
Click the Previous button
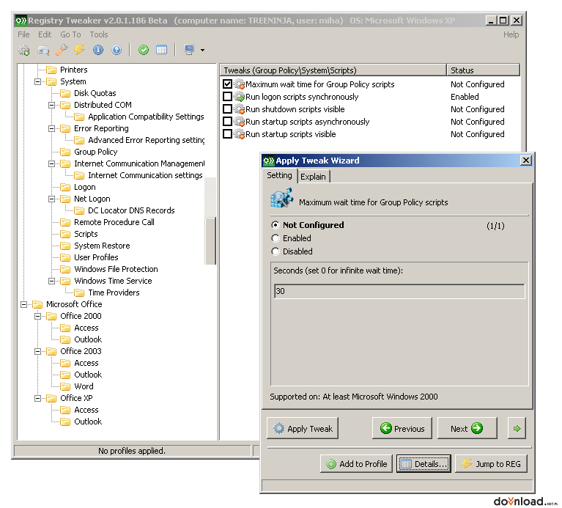point(402,428)
